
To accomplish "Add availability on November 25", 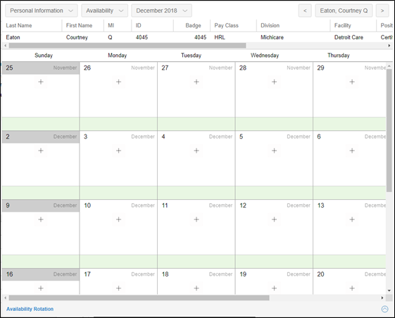I will 41,82.
